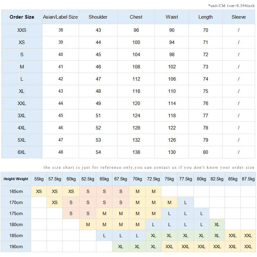Select the Length column header
The height and width of the screenshot is (257, 257).
point(206,17)
